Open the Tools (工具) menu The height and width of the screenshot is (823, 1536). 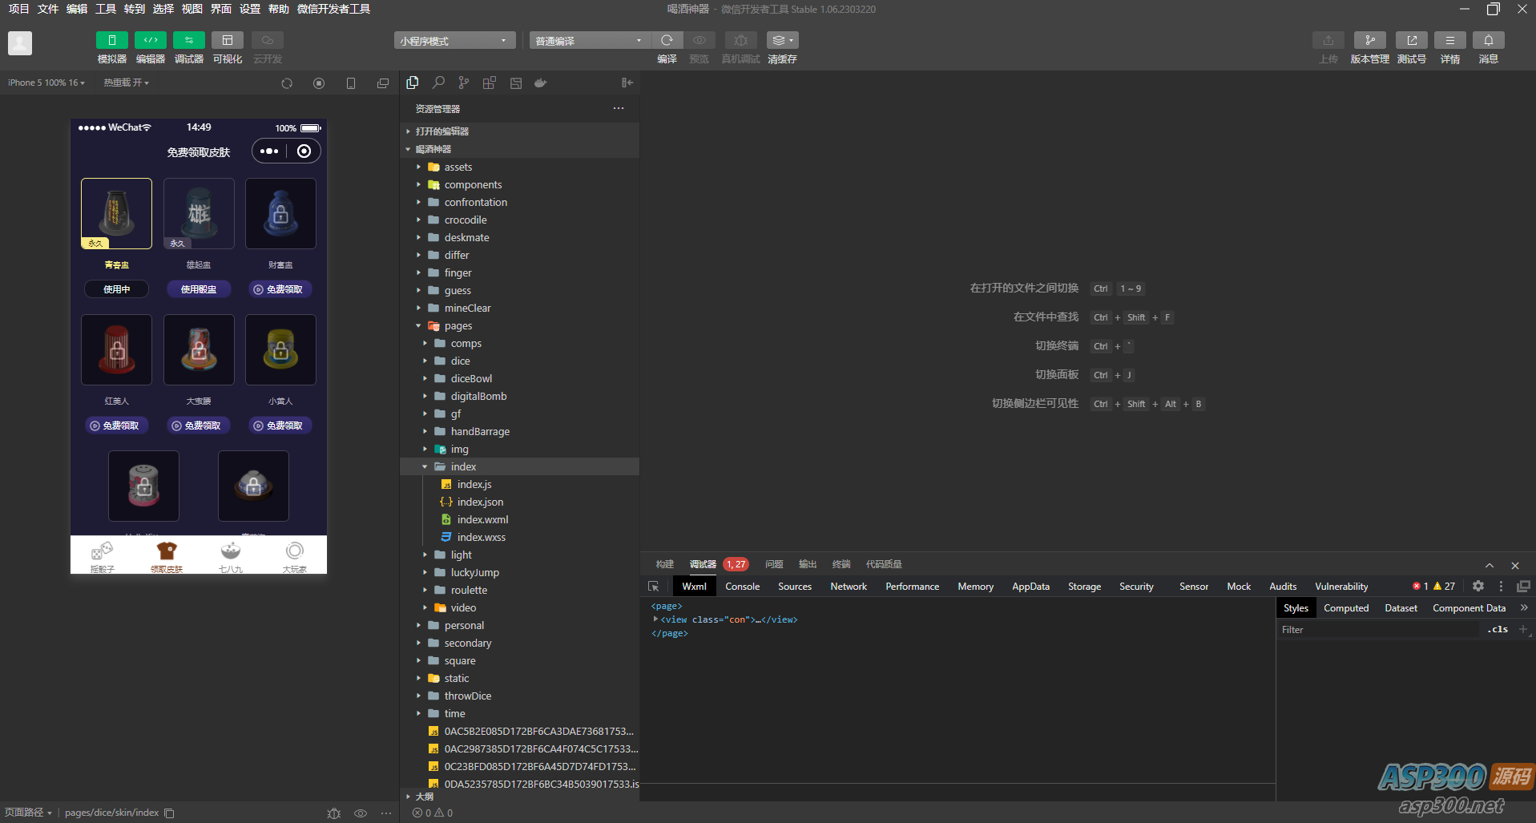[x=106, y=9]
